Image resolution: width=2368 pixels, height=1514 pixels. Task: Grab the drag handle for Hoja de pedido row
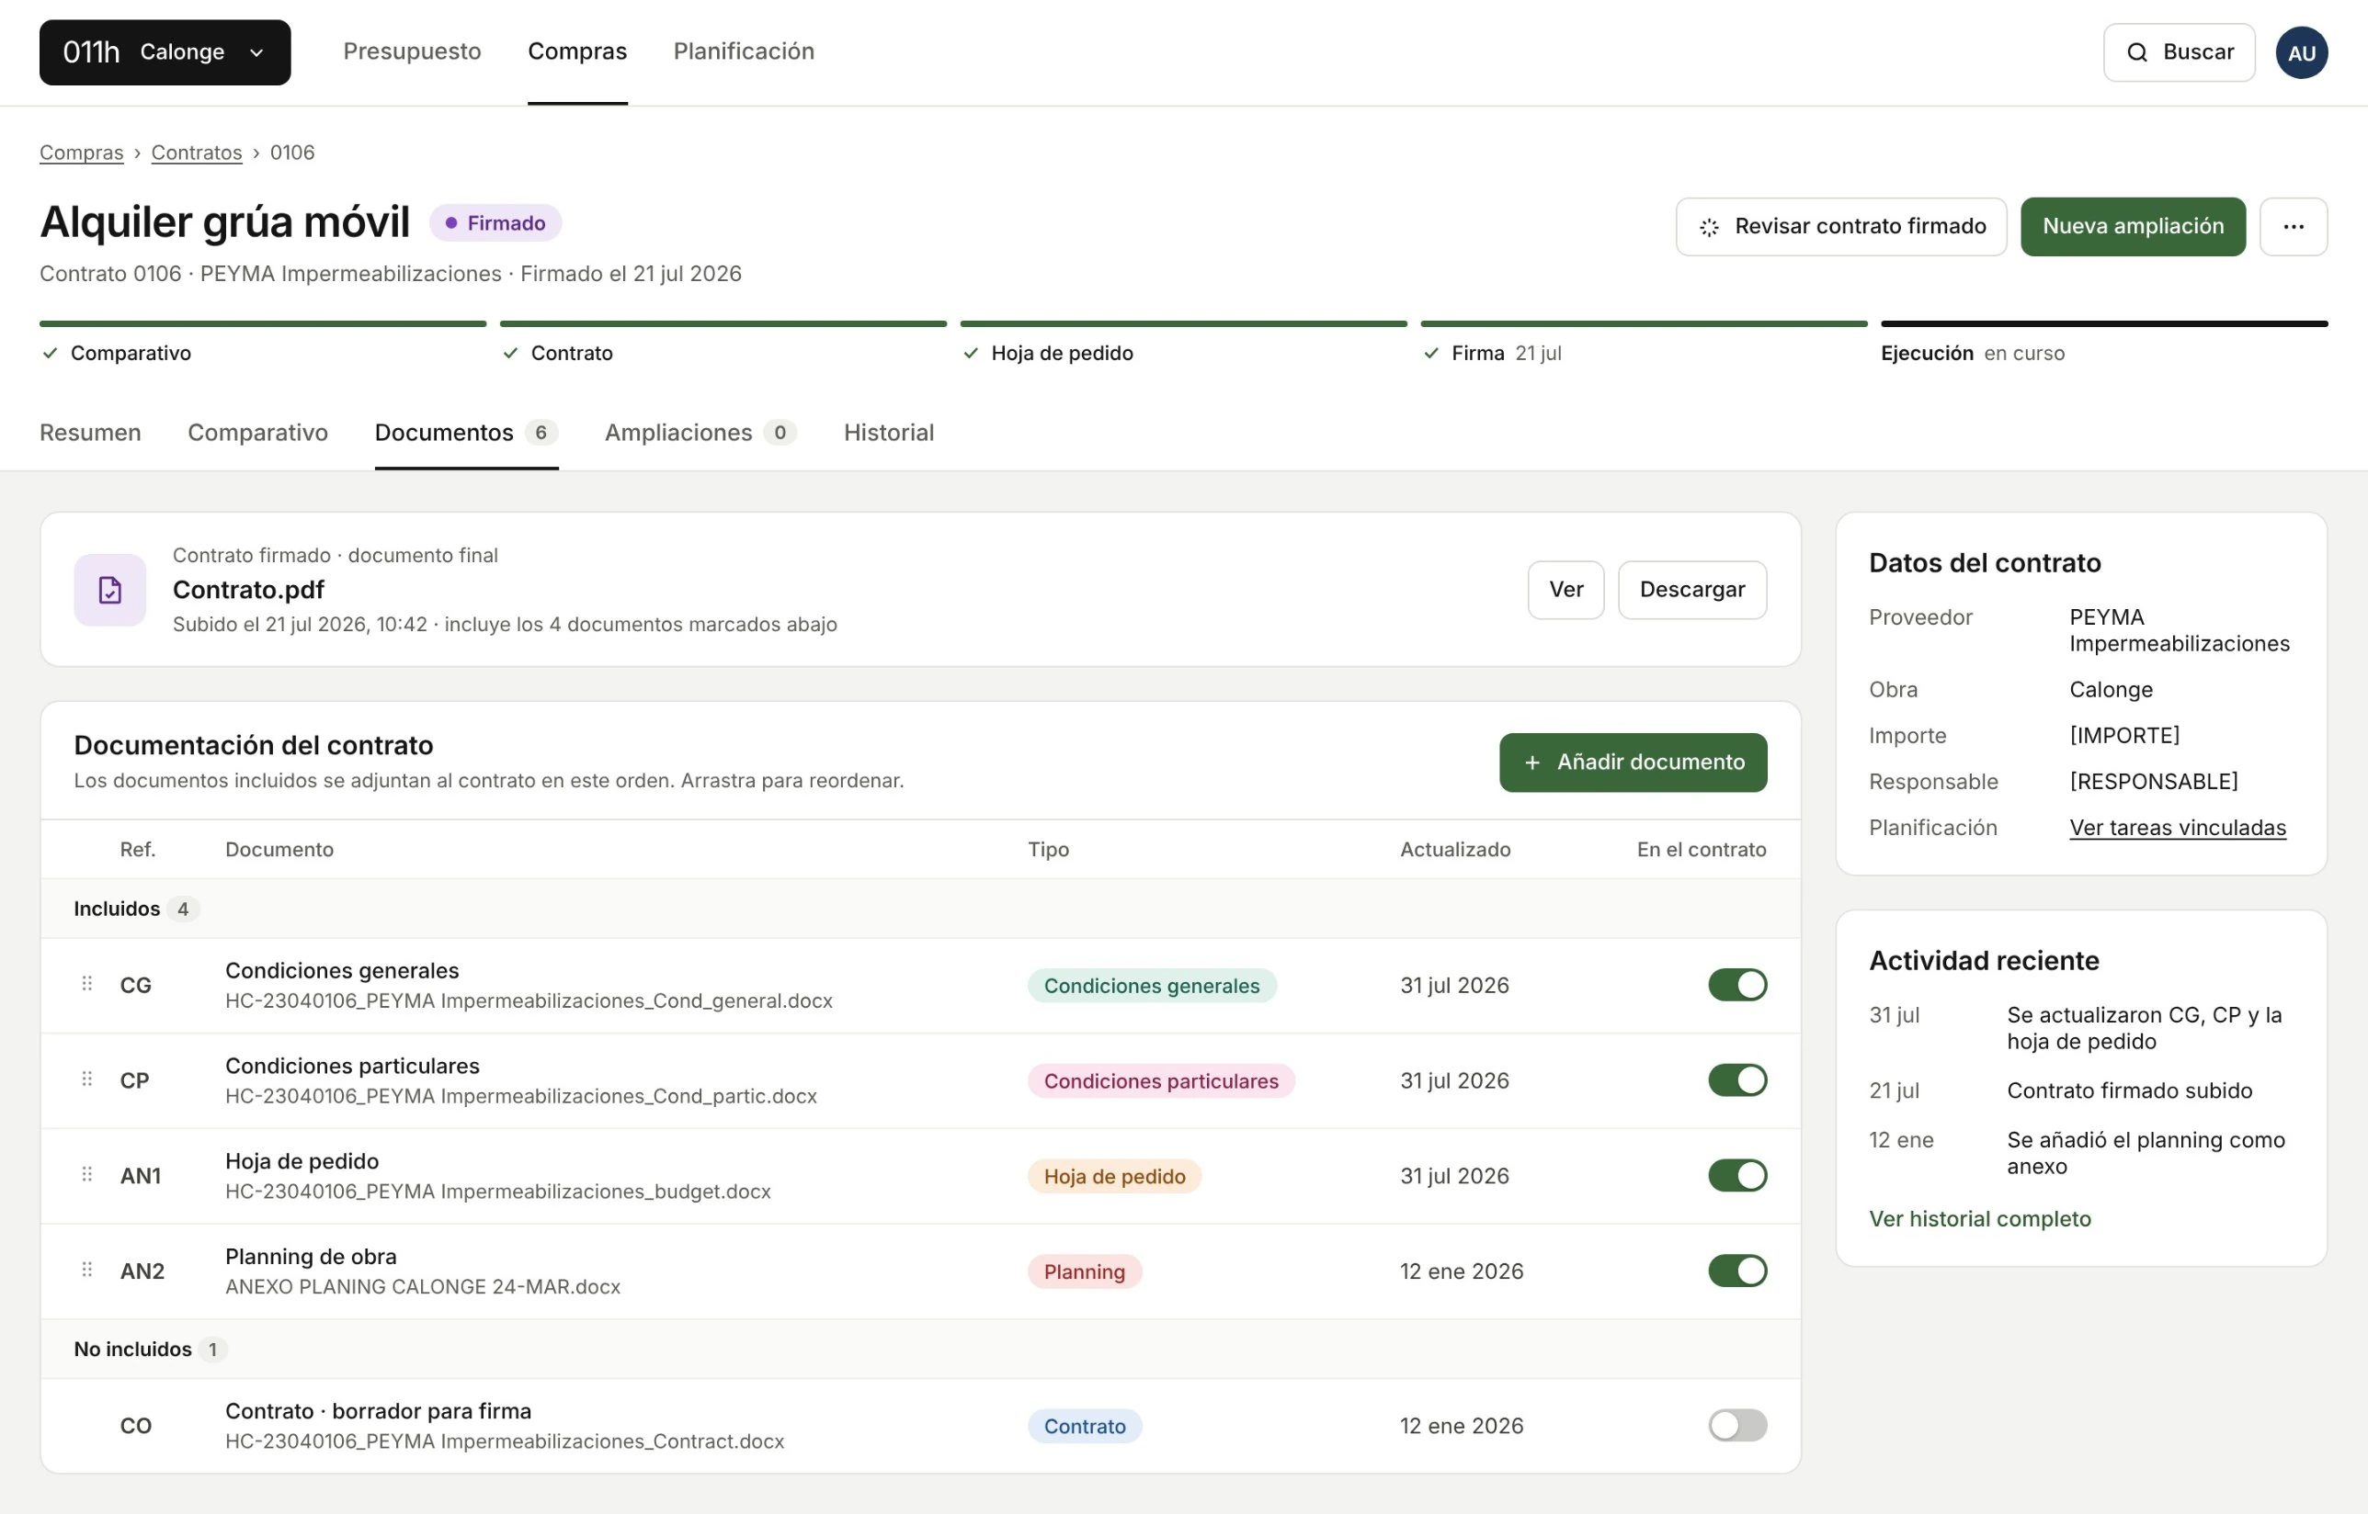pyautogui.click(x=86, y=1174)
